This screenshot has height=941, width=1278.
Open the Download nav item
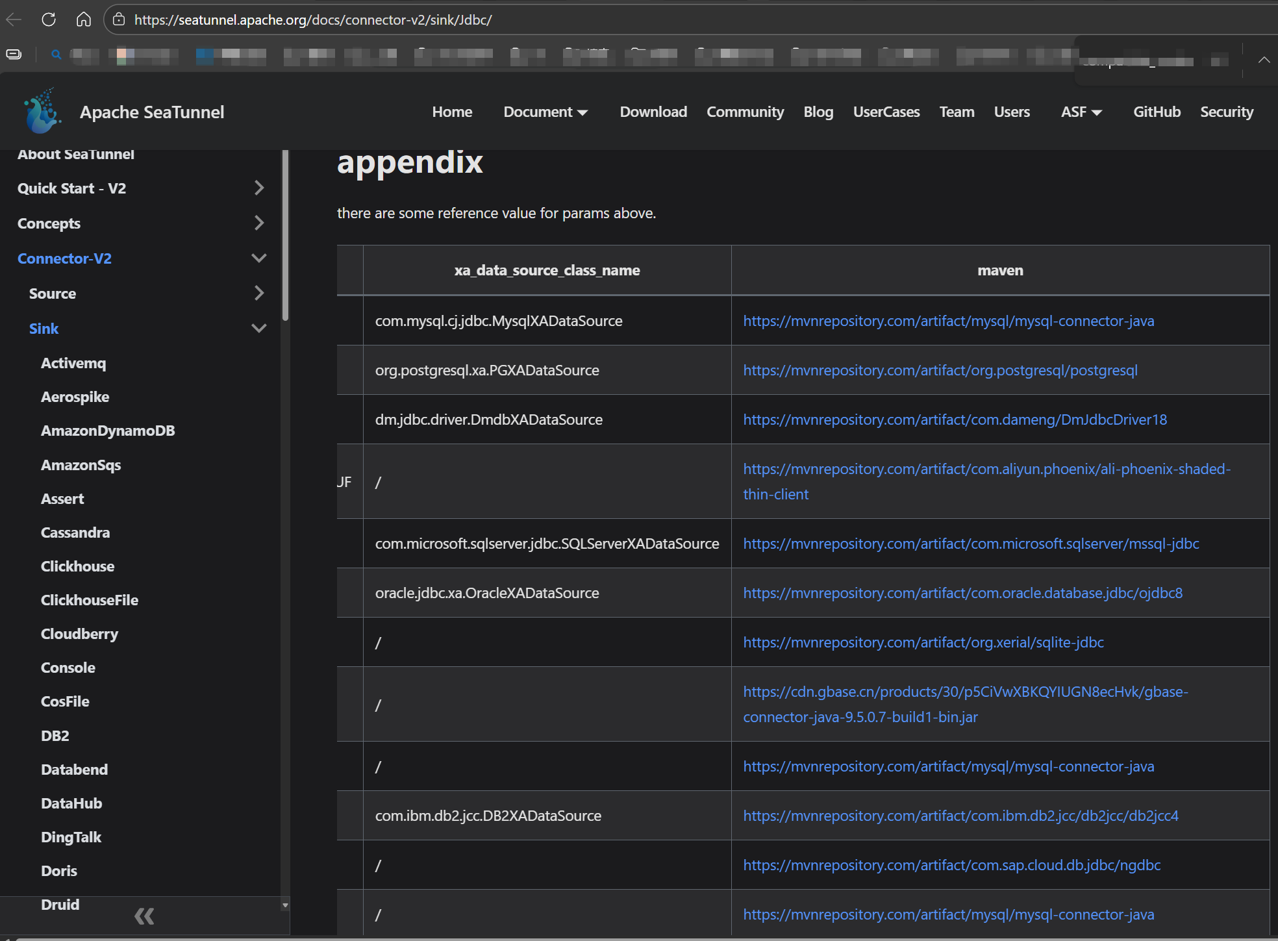click(x=653, y=112)
